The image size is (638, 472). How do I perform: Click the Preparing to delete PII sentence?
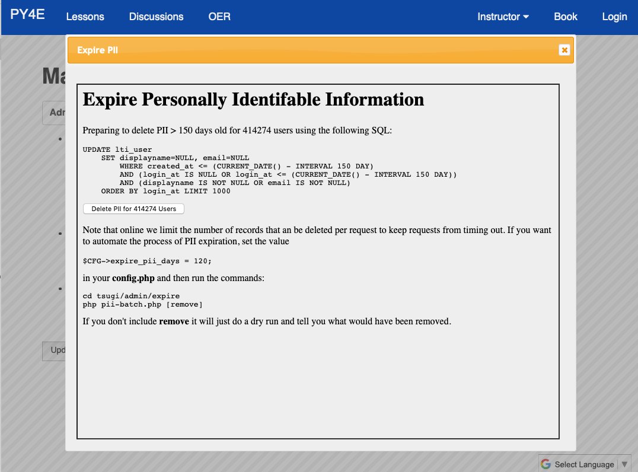coord(237,130)
